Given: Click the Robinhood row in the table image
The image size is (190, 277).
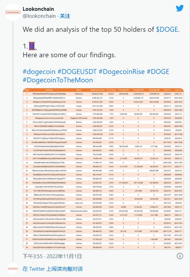Looking at the screenshot, I should 103,94.
